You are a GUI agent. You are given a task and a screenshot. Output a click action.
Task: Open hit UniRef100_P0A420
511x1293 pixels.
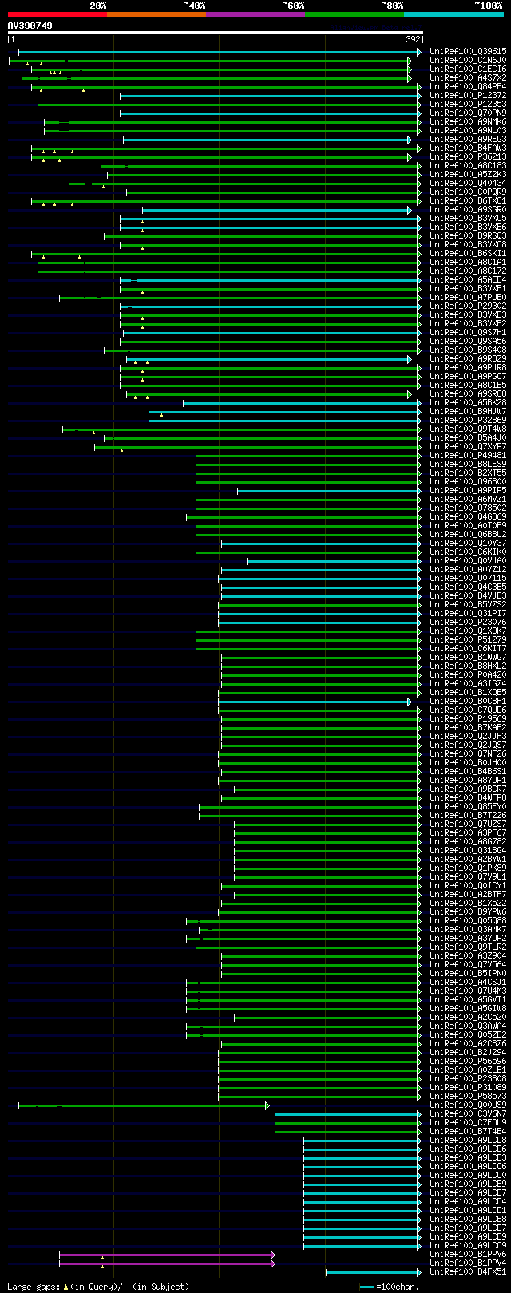pyautogui.click(x=468, y=674)
